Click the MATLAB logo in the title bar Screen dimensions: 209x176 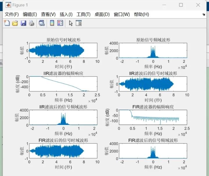click(x=8, y=5)
